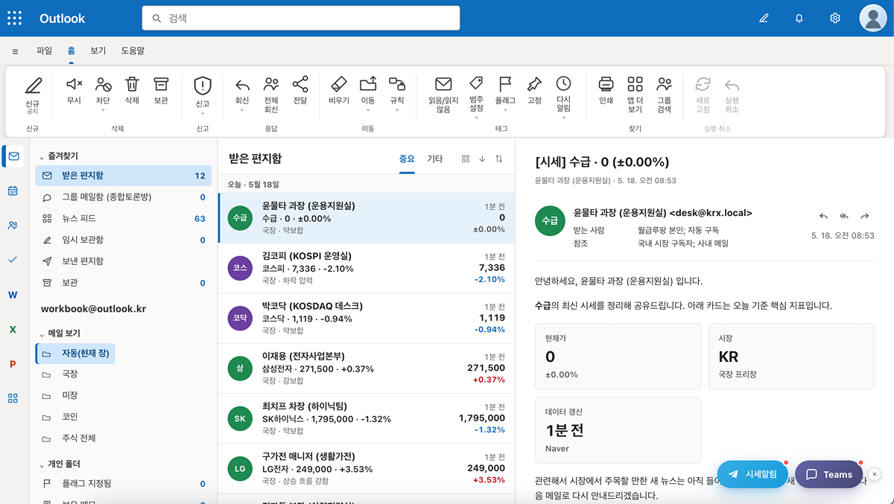Viewport: 894px width, 504px height.
Task: Collapse the 개인 폴더 section
Action: [42, 465]
